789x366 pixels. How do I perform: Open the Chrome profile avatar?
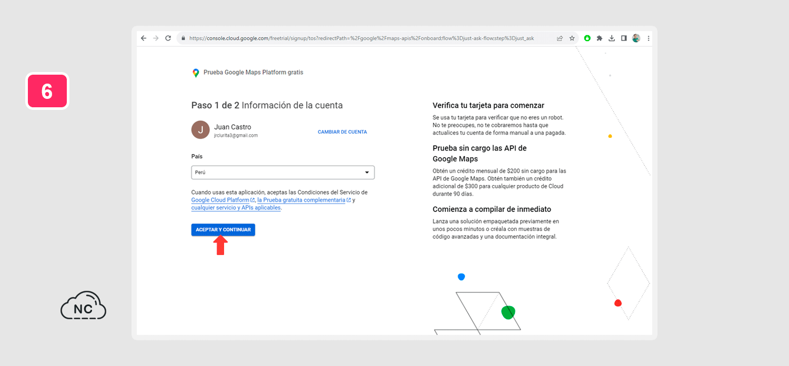[636, 38]
